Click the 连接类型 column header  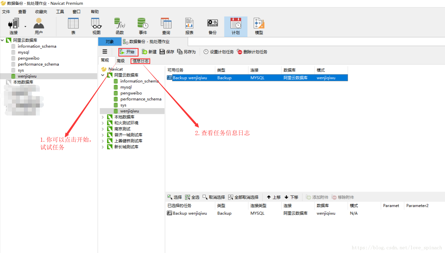(x=265, y=205)
